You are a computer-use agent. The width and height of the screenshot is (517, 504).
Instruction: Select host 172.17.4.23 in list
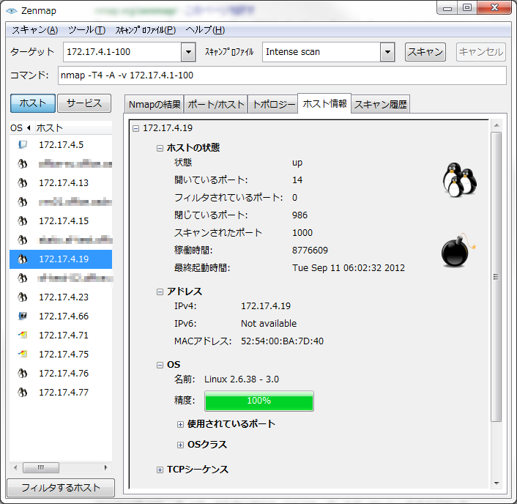pyautogui.click(x=61, y=297)
